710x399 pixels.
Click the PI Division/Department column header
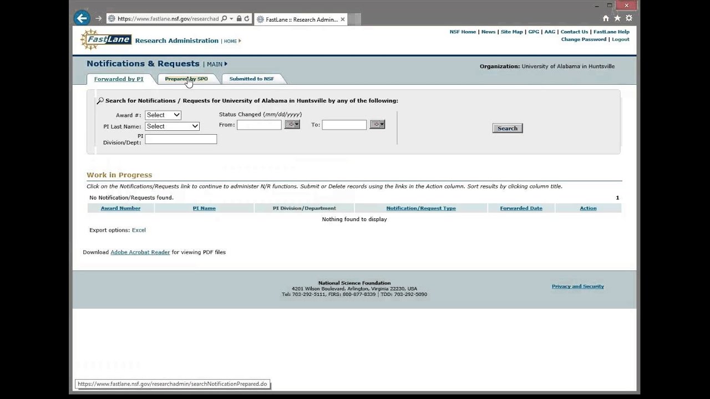click(x=304, y=208)
